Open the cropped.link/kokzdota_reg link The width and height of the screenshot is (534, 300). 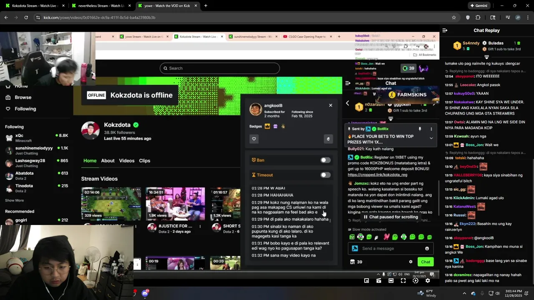[x=378, y=175]
